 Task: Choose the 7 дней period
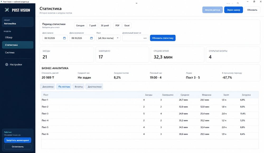(x=93, y=25)
